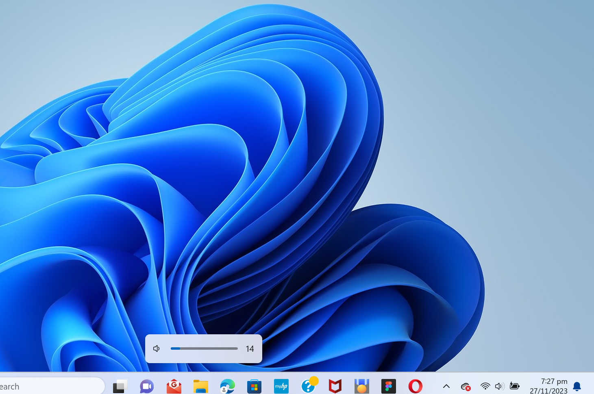594x394 pixels.
Task: Launch the purple video chat app
Action: pos(147,386)
